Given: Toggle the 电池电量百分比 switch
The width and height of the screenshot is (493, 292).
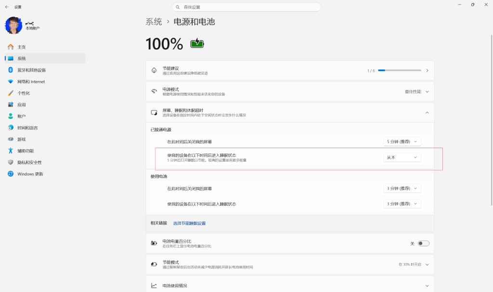Looking at the screenshot, I should 423,243.
